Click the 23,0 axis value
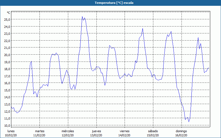221x138 pixels. [7, 34]
